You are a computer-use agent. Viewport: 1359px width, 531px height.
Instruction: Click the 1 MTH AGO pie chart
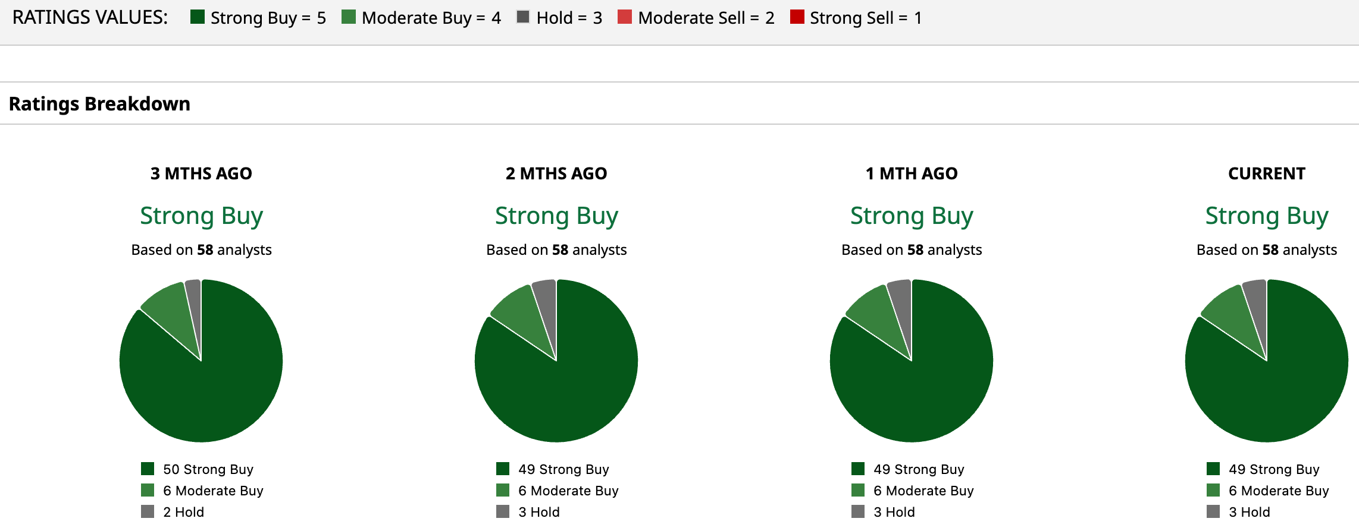coord(912,361)
